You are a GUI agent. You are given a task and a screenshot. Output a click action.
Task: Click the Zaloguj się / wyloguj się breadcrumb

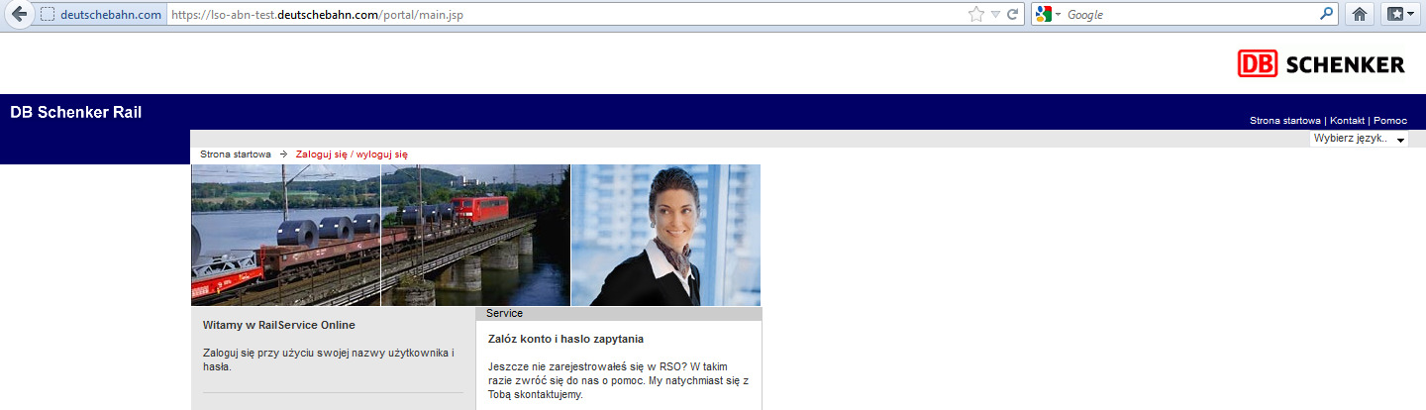[352, 154]
